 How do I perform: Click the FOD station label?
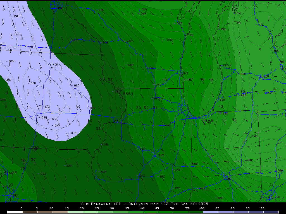click(x=33, y=83)
